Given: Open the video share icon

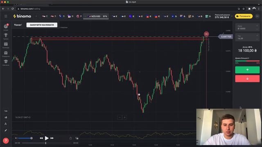Looking at the screenshot, I should point(71,138).
